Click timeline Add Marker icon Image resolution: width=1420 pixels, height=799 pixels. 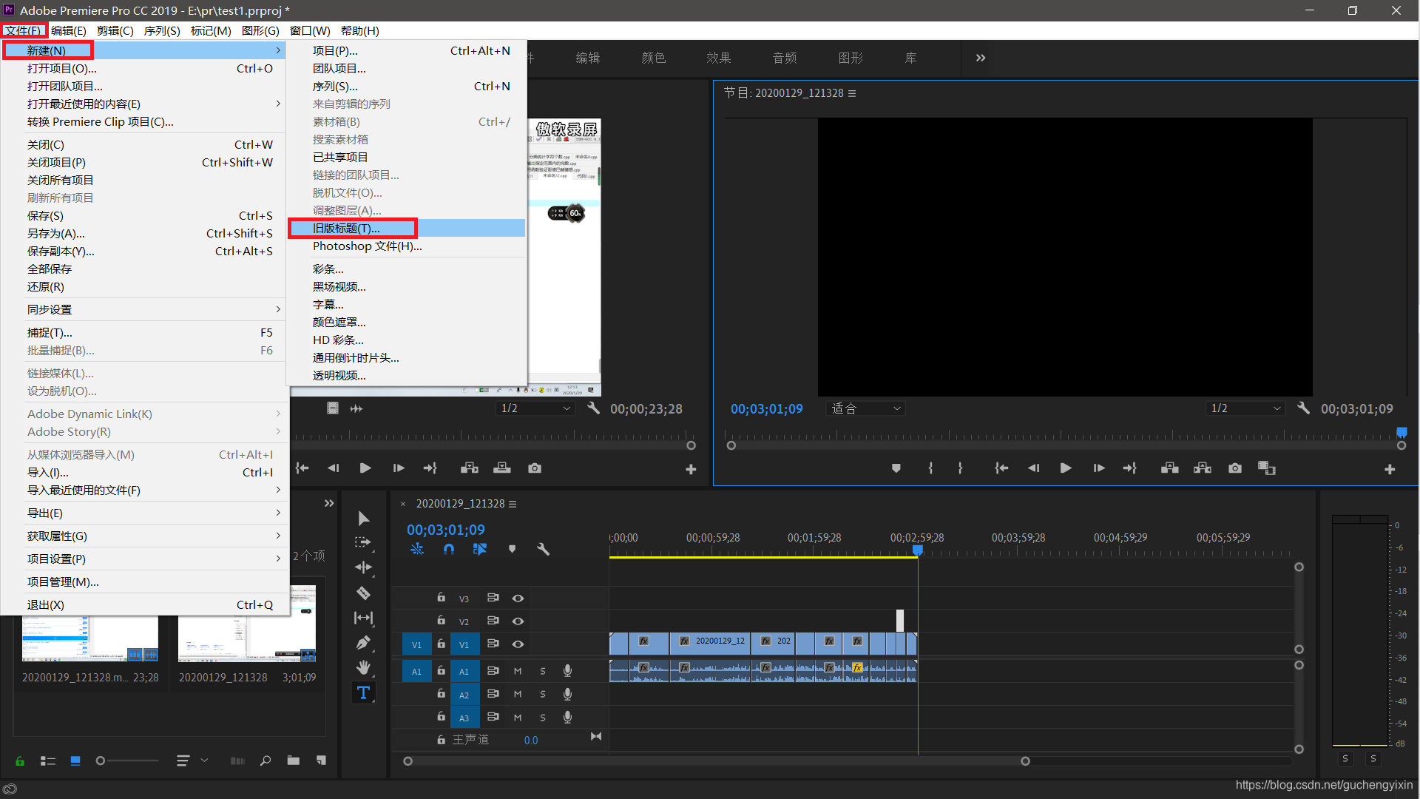click(512, 549)
